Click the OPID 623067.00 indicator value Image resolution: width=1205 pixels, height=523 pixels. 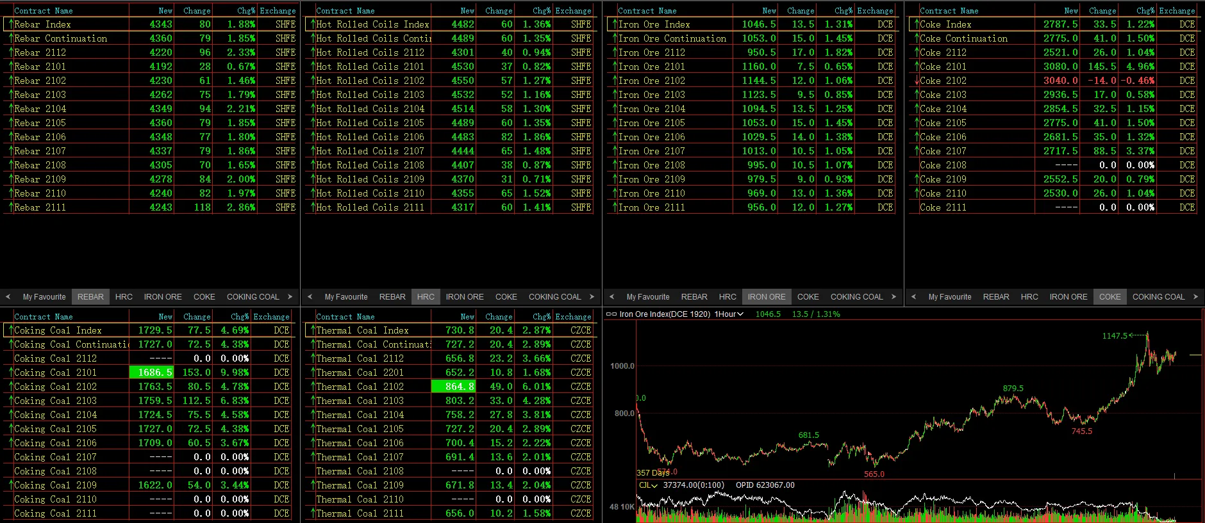765,485
